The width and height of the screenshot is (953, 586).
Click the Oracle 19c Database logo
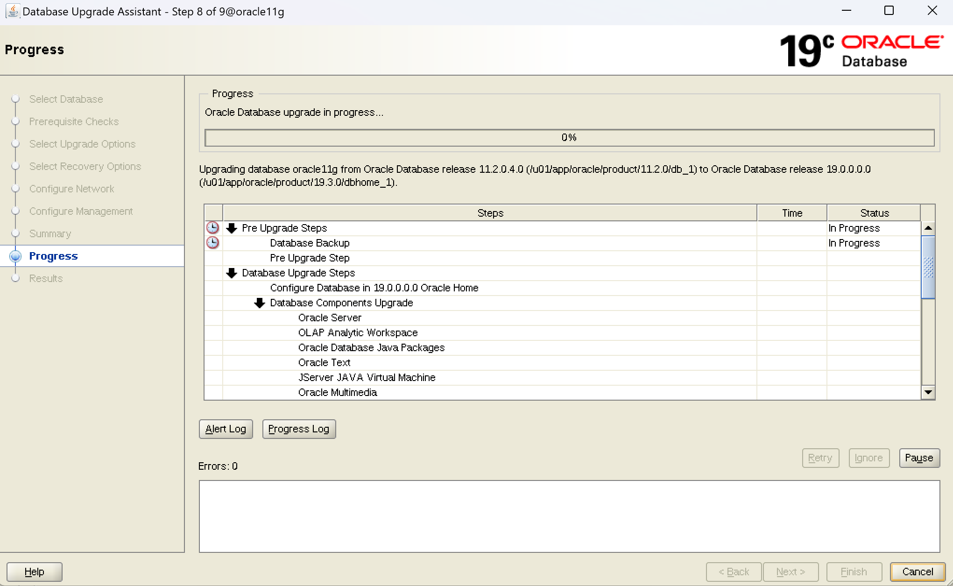(861, 50)
